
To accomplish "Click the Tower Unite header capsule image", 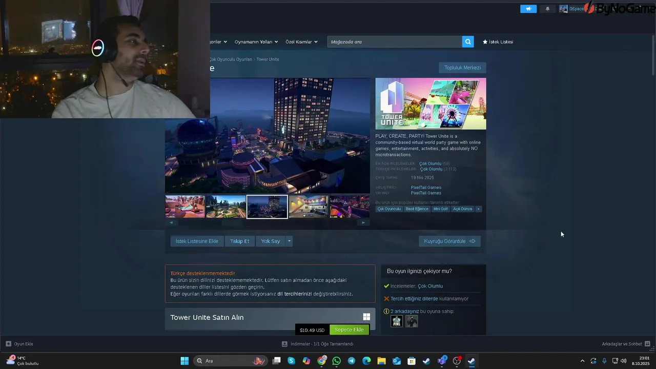I will pos(430,104).
